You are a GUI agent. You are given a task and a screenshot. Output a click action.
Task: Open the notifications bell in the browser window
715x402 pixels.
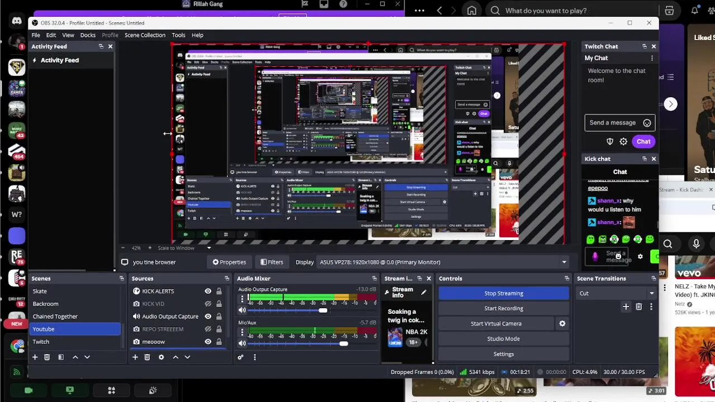click(695, 11)
